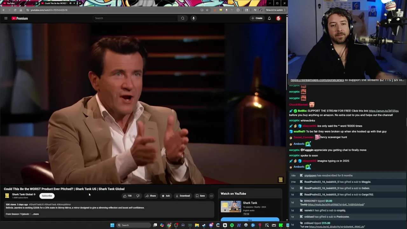Go to the browser home page
The image size is (407, 229).
pyautogui.click(x=21, y=10)
